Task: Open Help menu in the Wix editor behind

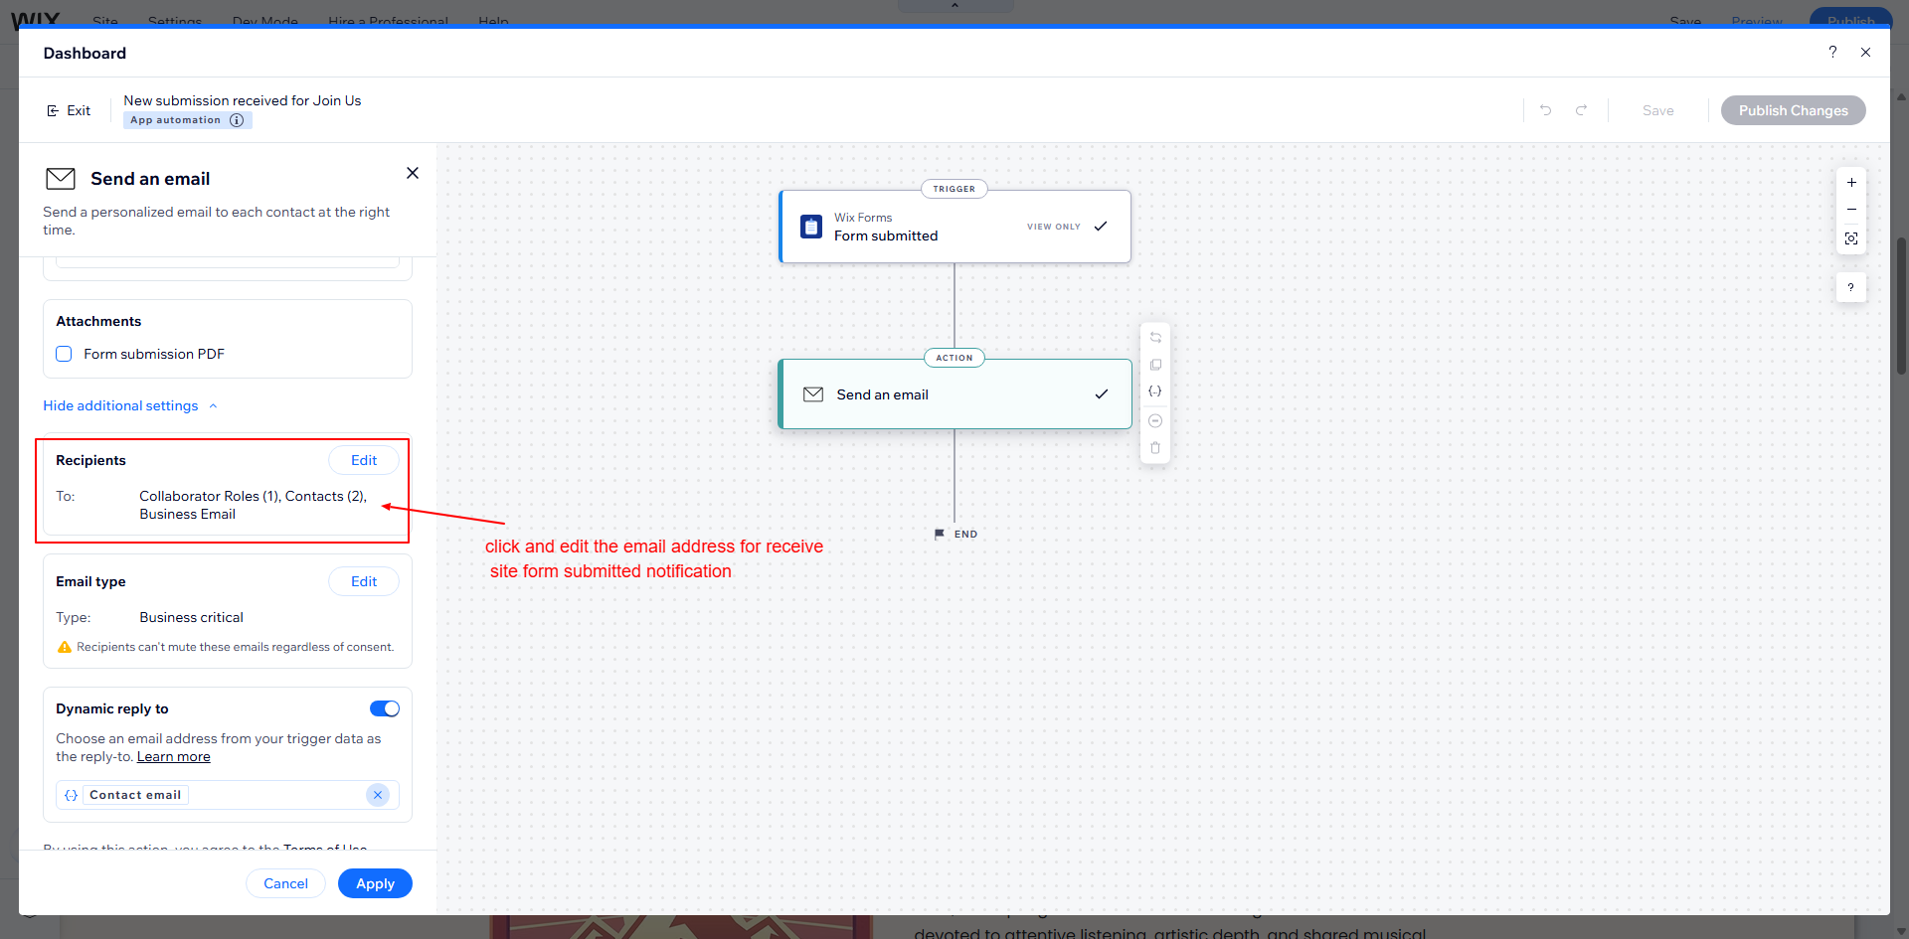Action: [x=493, y=21]
